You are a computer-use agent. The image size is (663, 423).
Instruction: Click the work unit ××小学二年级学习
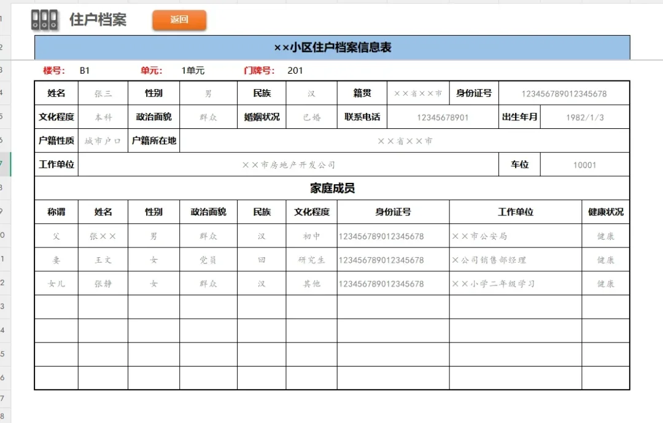click(516, 284)
